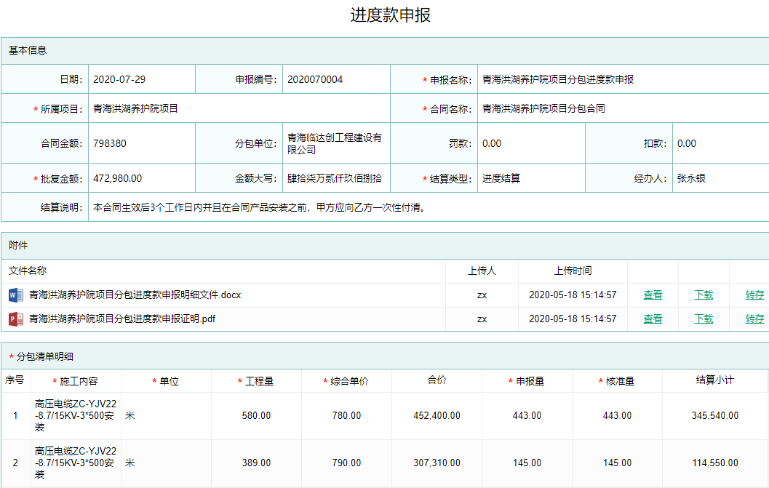Click the 日期 field showing 2020-07-29
The width and height of the screenshot is (769, 488).
click(141, 79)
